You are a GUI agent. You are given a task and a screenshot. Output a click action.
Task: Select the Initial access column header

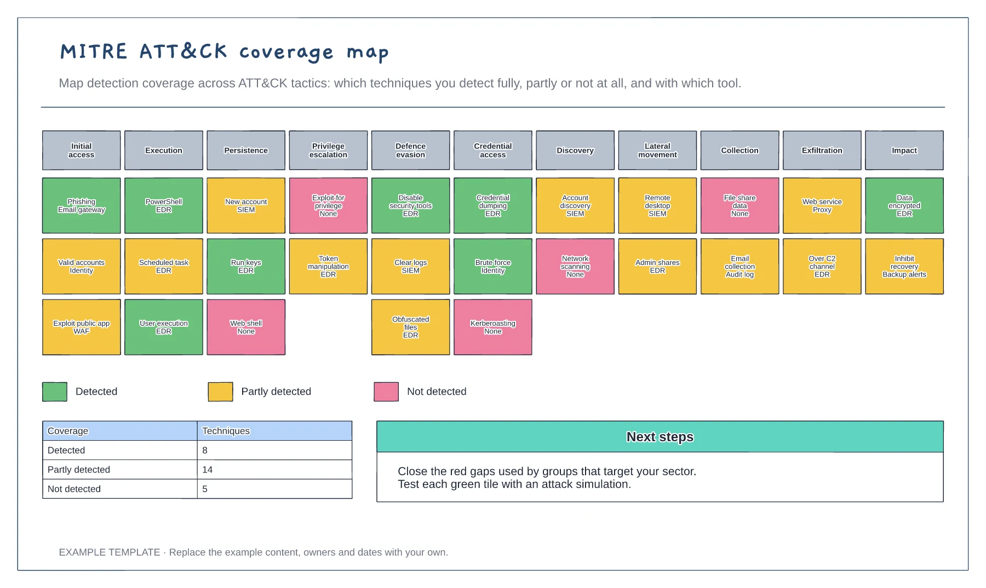click(82, 151)
